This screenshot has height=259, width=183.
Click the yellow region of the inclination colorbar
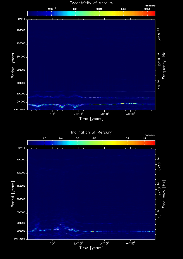(x=112, y=142)
